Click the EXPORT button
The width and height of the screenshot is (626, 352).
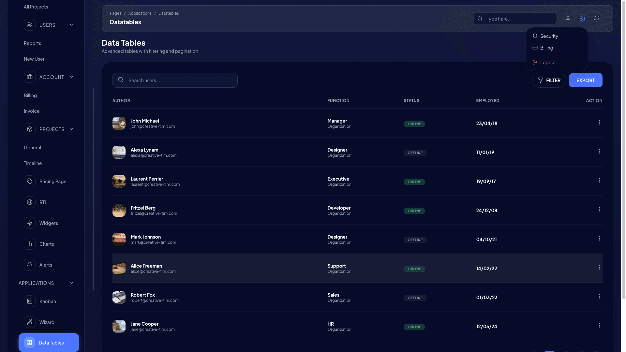click(x=586, y=80)
